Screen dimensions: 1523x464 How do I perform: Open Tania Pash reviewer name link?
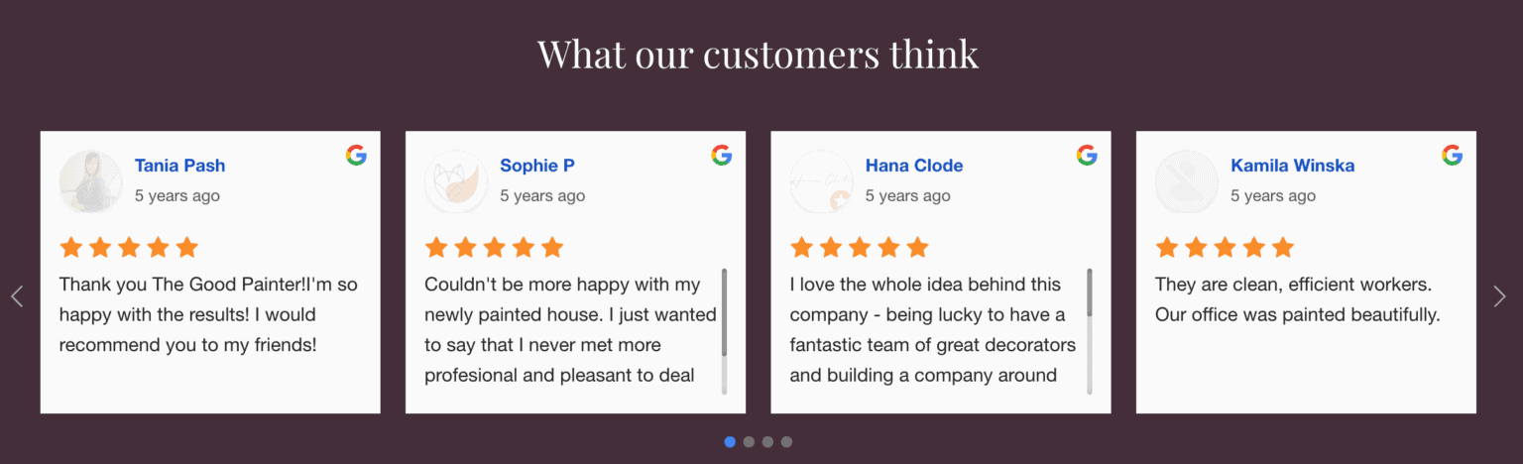coord(180,166)
